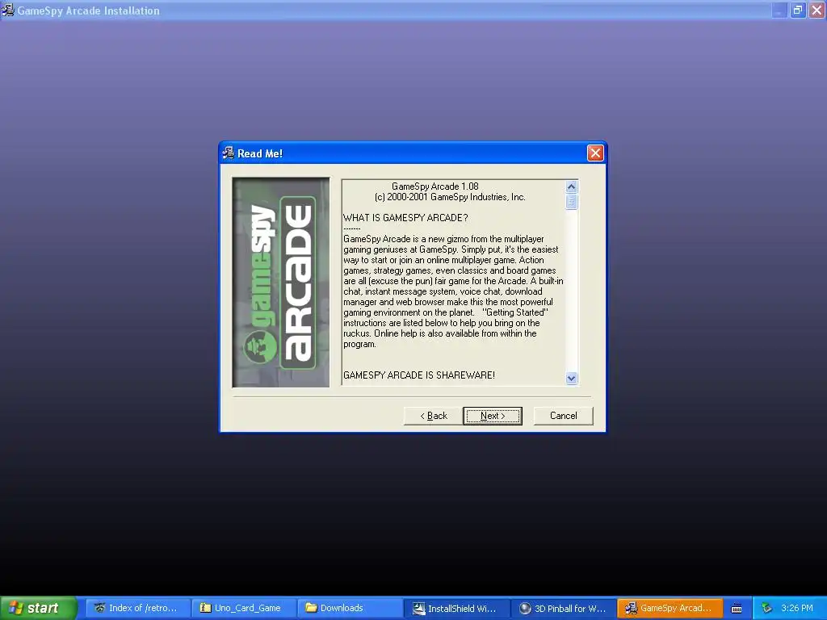Image resolution: width=827 pixels, height=620 pixels.
Task: Click 'GAMESPY ARCADE IS SHAREWARE!' text line
Action: point(419,375)
